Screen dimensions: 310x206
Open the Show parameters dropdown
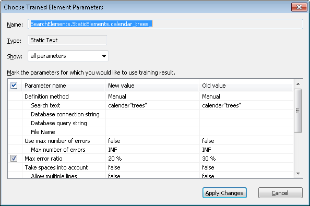point(68,56)
